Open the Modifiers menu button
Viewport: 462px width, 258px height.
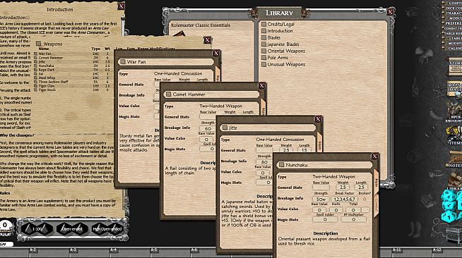[453, 43]
